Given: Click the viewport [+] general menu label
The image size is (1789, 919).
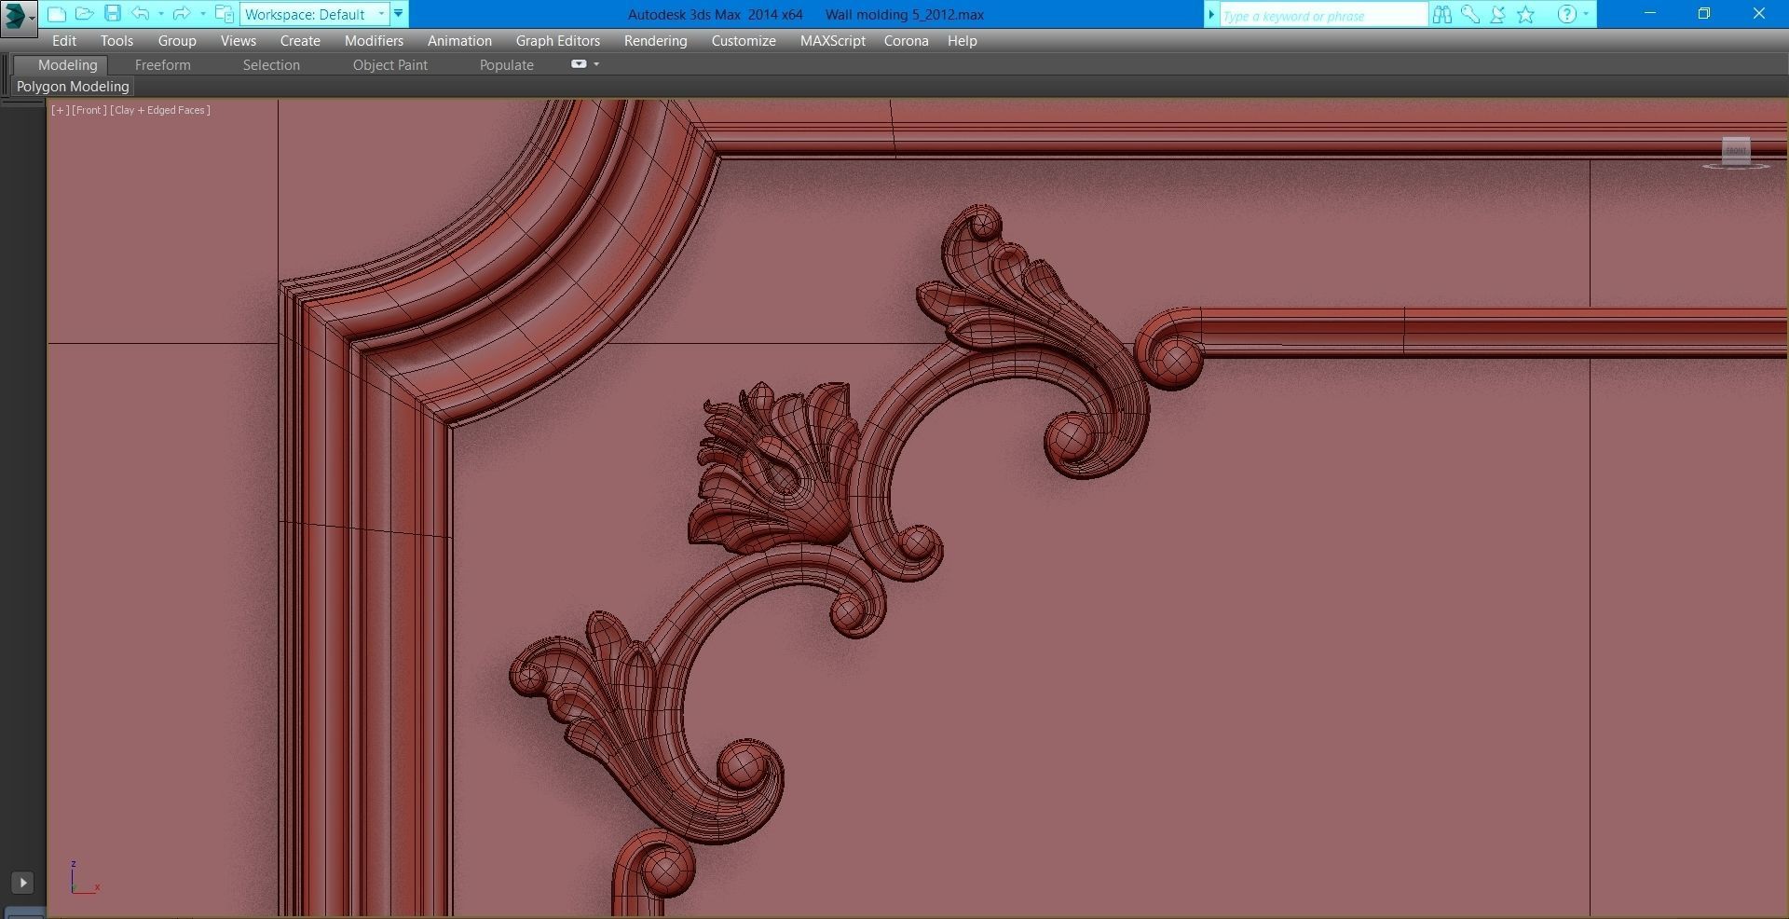Looking at the screenshot, I should click(61, 110).
